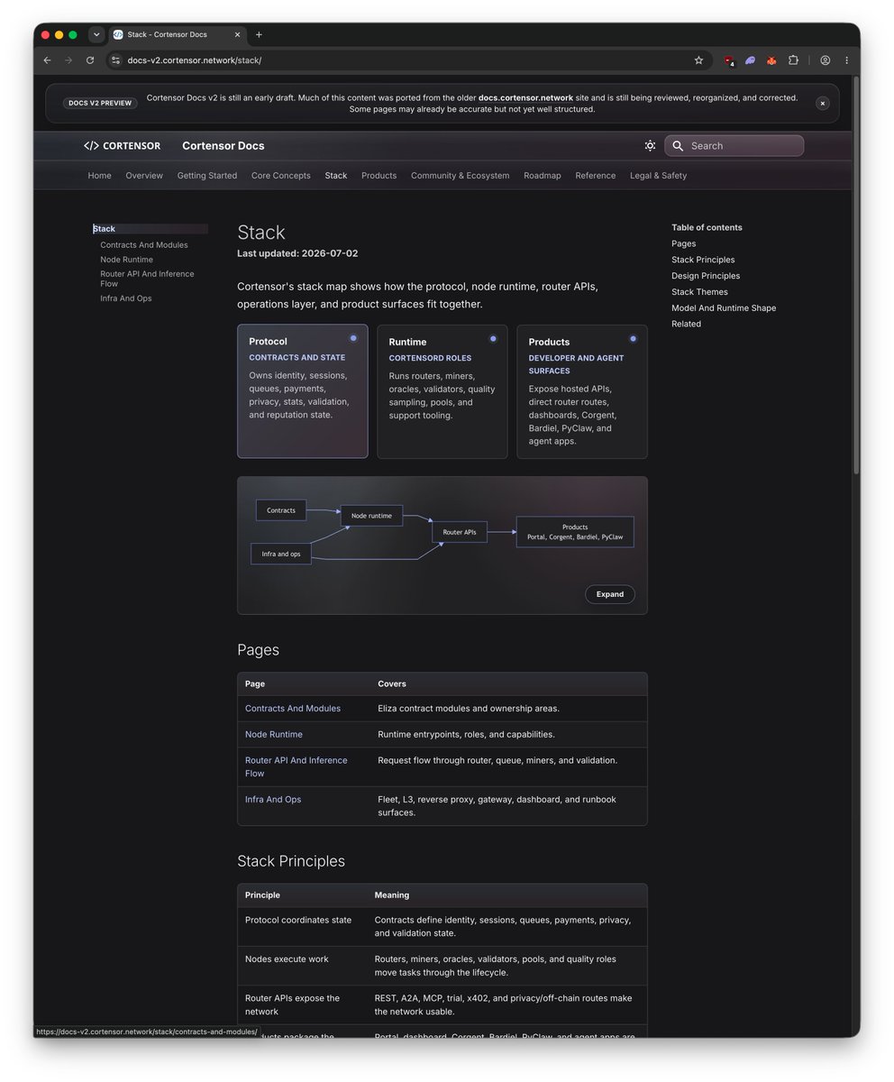Dismiss the Docs V2 Preview banner

(822, 103)
